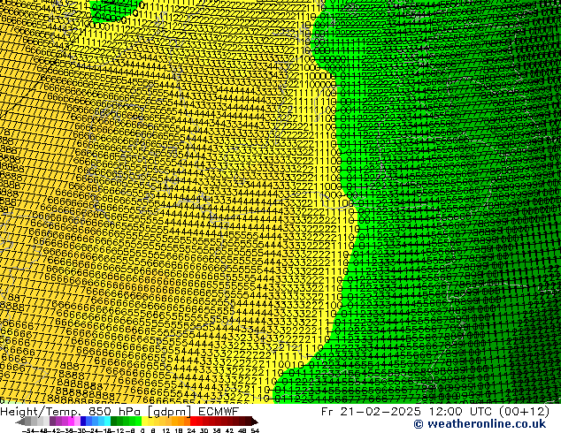Select the yellow swatch above the 0 label
The width and height of the screenshot is (561, 433).
pyautogui.click(x=144, y=422)
